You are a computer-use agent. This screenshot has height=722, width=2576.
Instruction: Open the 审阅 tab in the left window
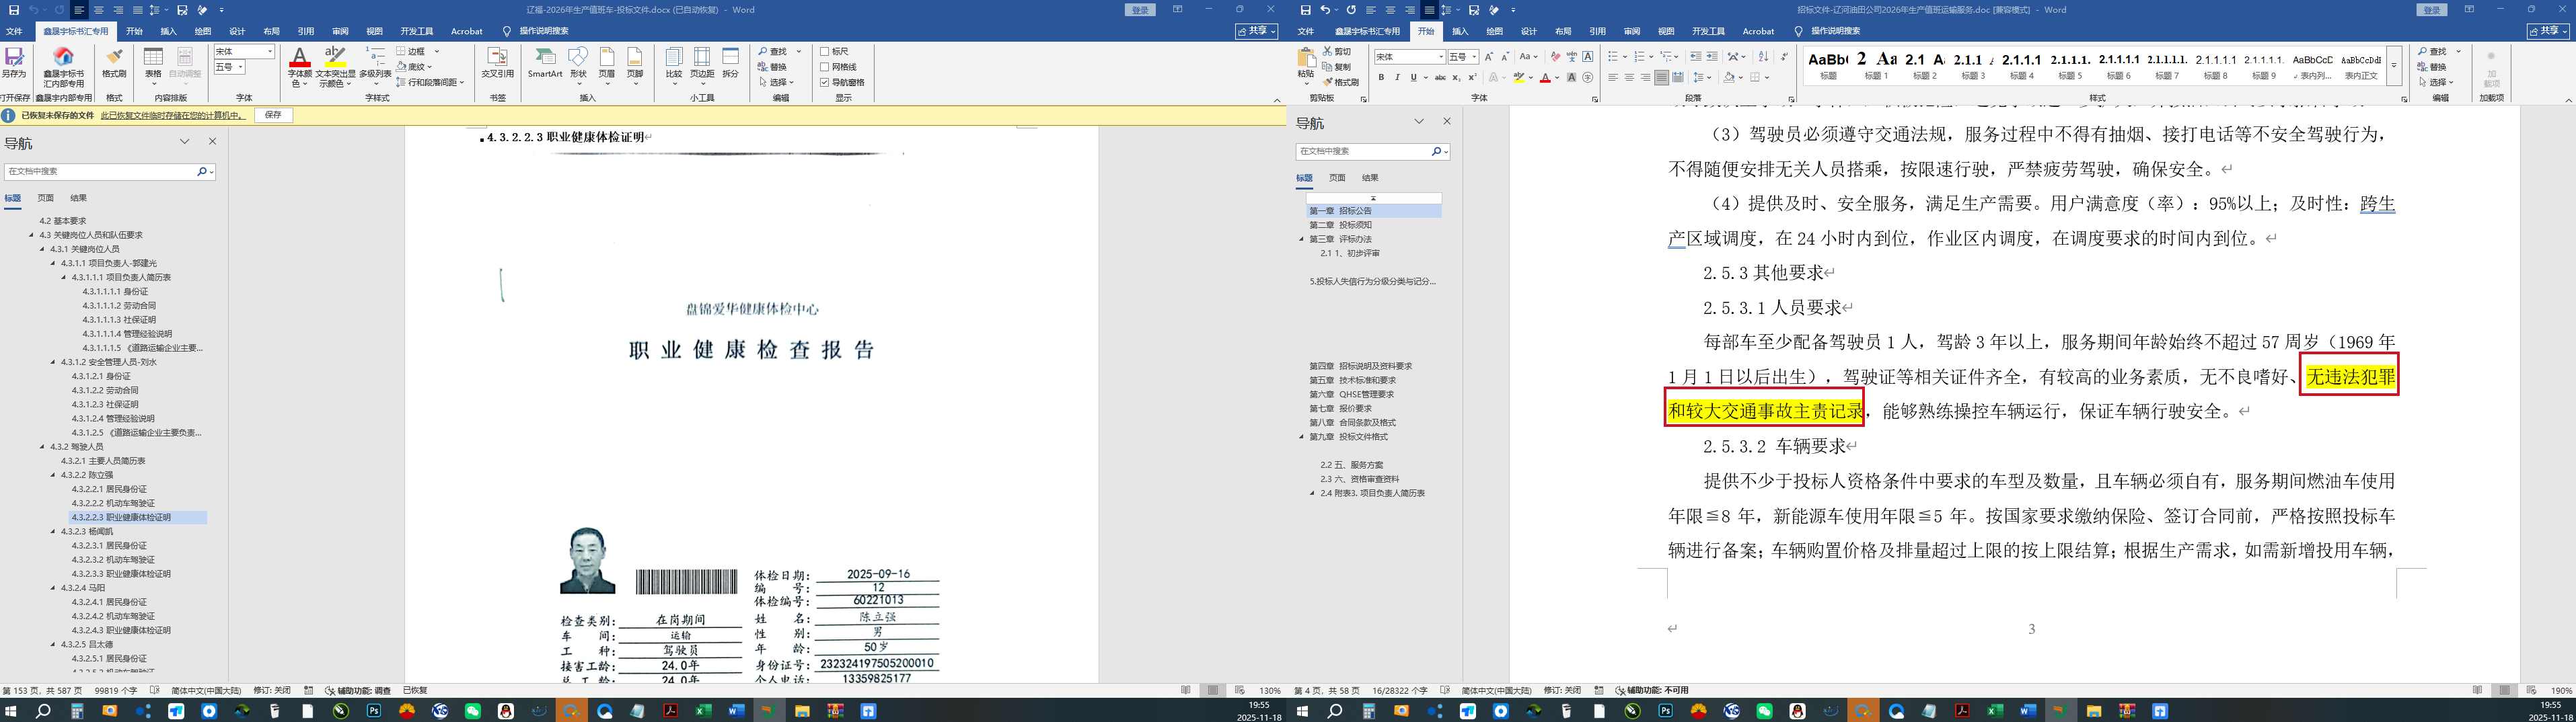[x=340, y=32]
